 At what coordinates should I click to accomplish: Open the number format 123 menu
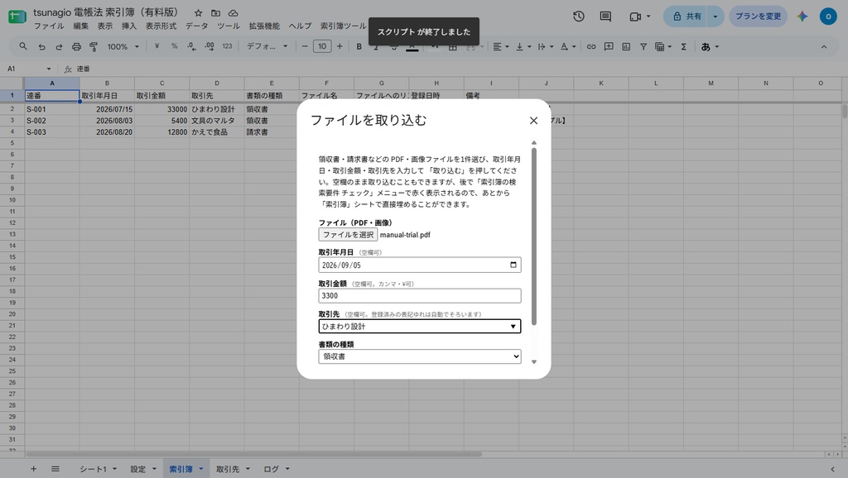tap(227, 46)
